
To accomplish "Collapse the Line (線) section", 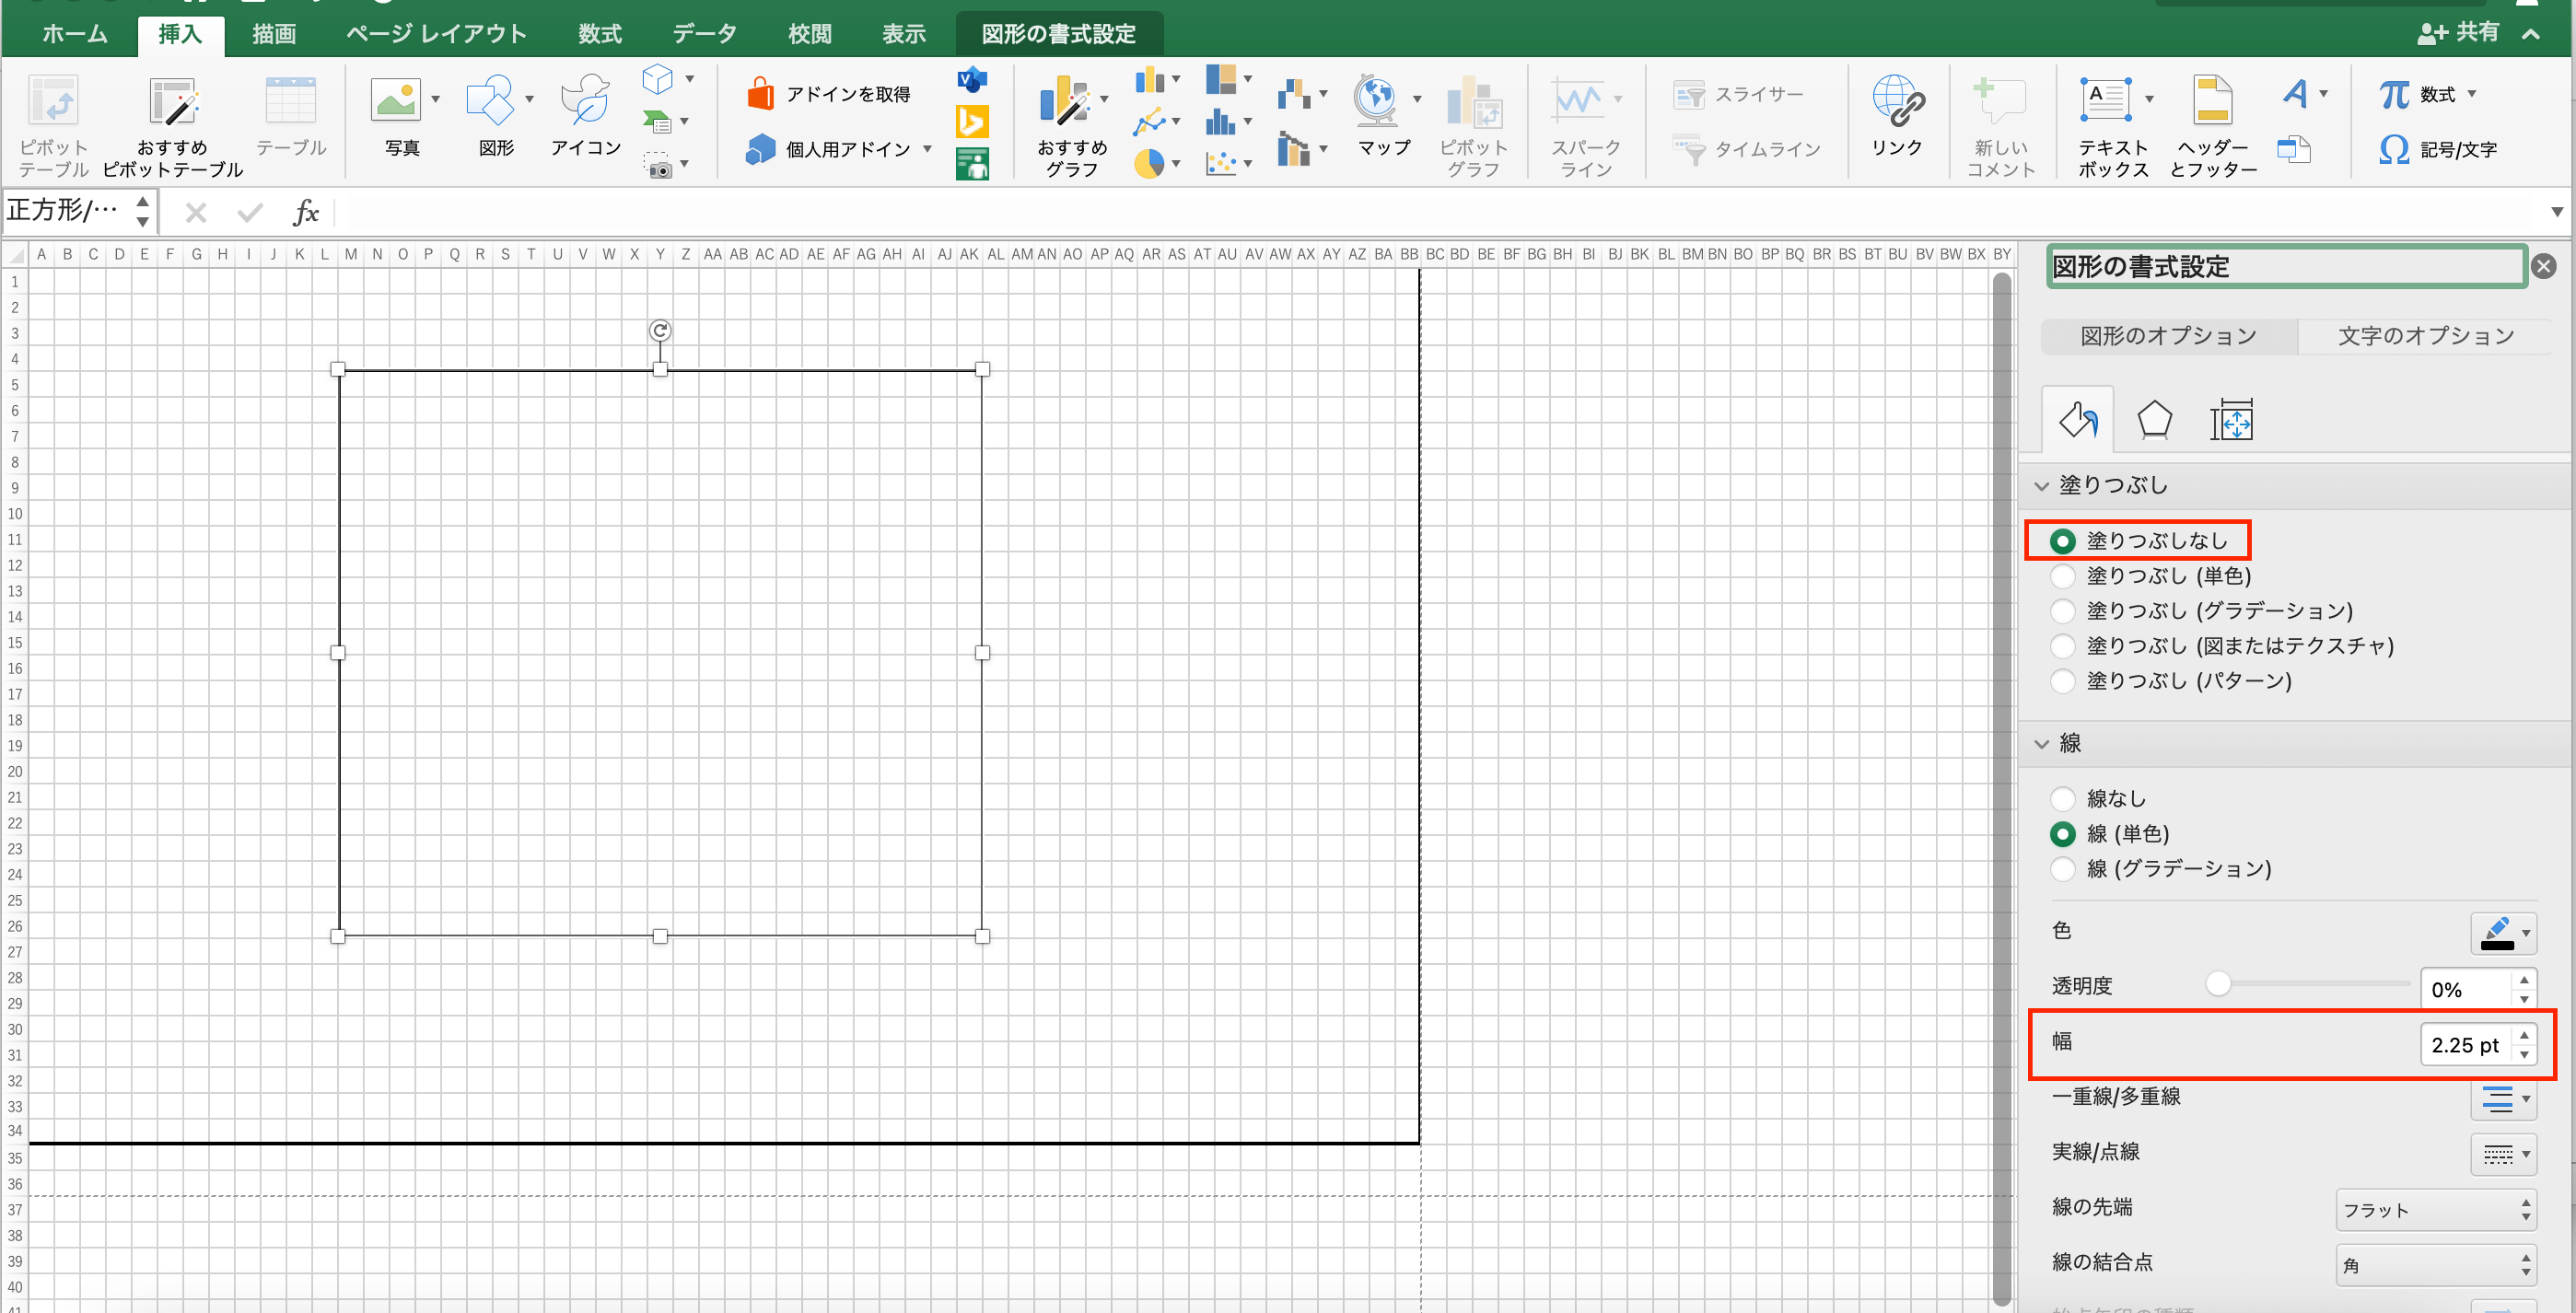I will click(x=2042, y=744).
